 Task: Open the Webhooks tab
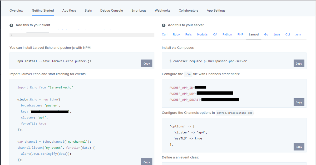point(162,11)
